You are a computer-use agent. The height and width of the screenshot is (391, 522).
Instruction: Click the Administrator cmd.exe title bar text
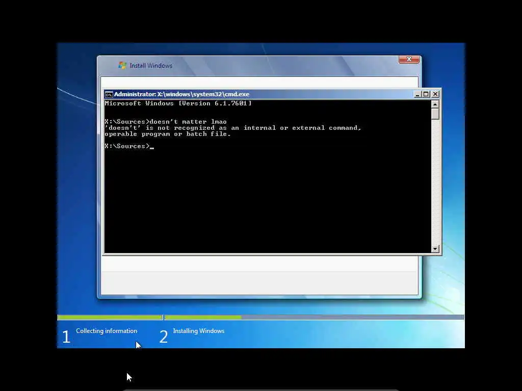[181, 94]
